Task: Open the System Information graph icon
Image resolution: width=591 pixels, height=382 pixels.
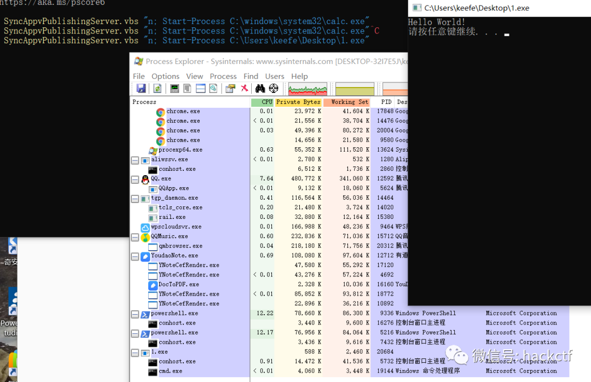Action: [x=175, y=89]
